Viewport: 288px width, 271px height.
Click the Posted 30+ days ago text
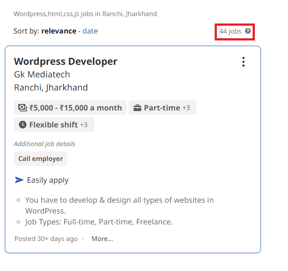pyautogui.click(x=46, y=239)
